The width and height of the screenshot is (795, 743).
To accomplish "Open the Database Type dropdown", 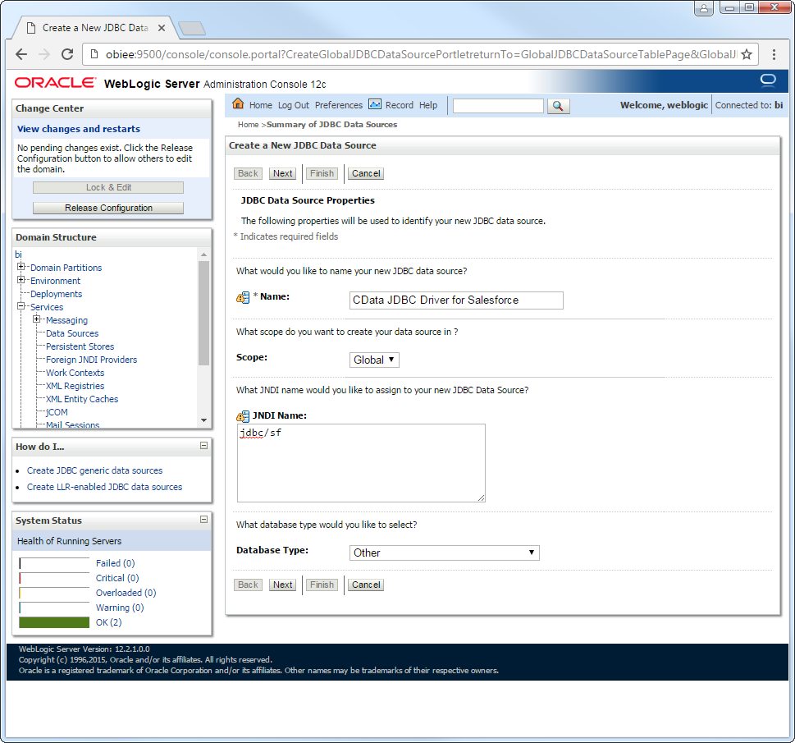I will point(444,553).
